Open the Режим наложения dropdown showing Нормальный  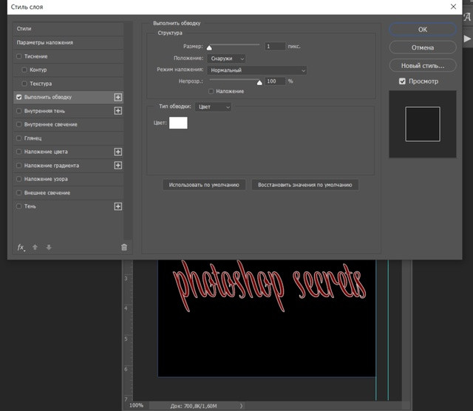[x=257, y=70]
